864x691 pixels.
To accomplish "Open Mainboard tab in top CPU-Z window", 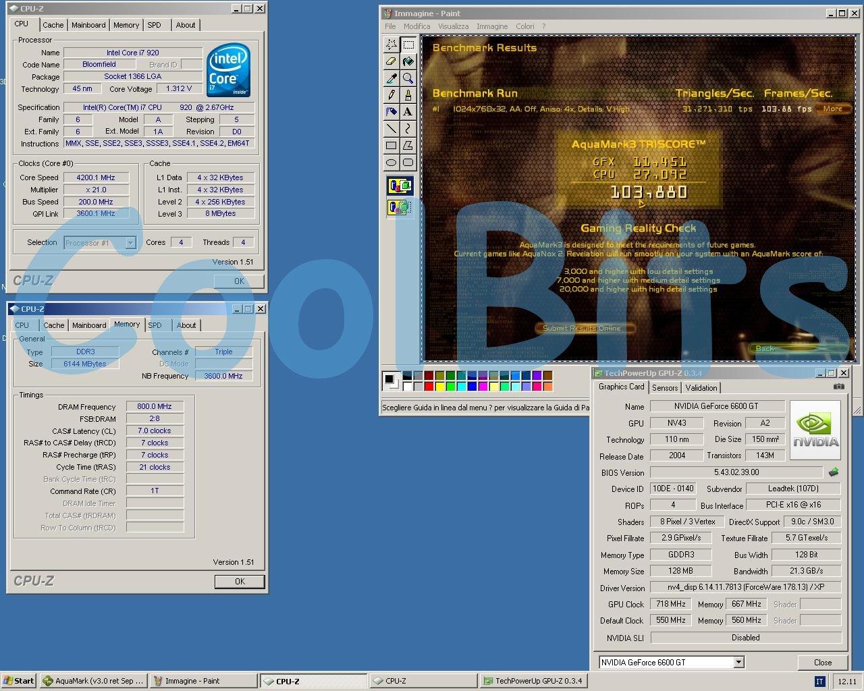I will pos(88,25).
